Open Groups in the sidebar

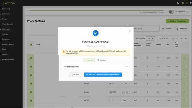coord(5,19)
